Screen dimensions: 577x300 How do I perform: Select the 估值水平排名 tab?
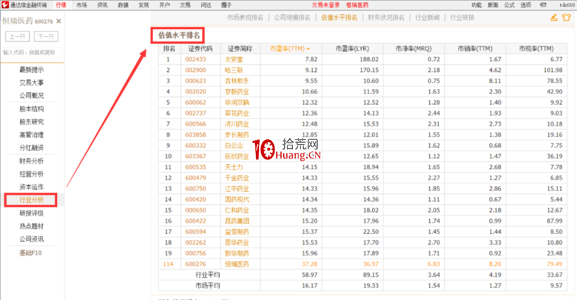click(339, 18)
